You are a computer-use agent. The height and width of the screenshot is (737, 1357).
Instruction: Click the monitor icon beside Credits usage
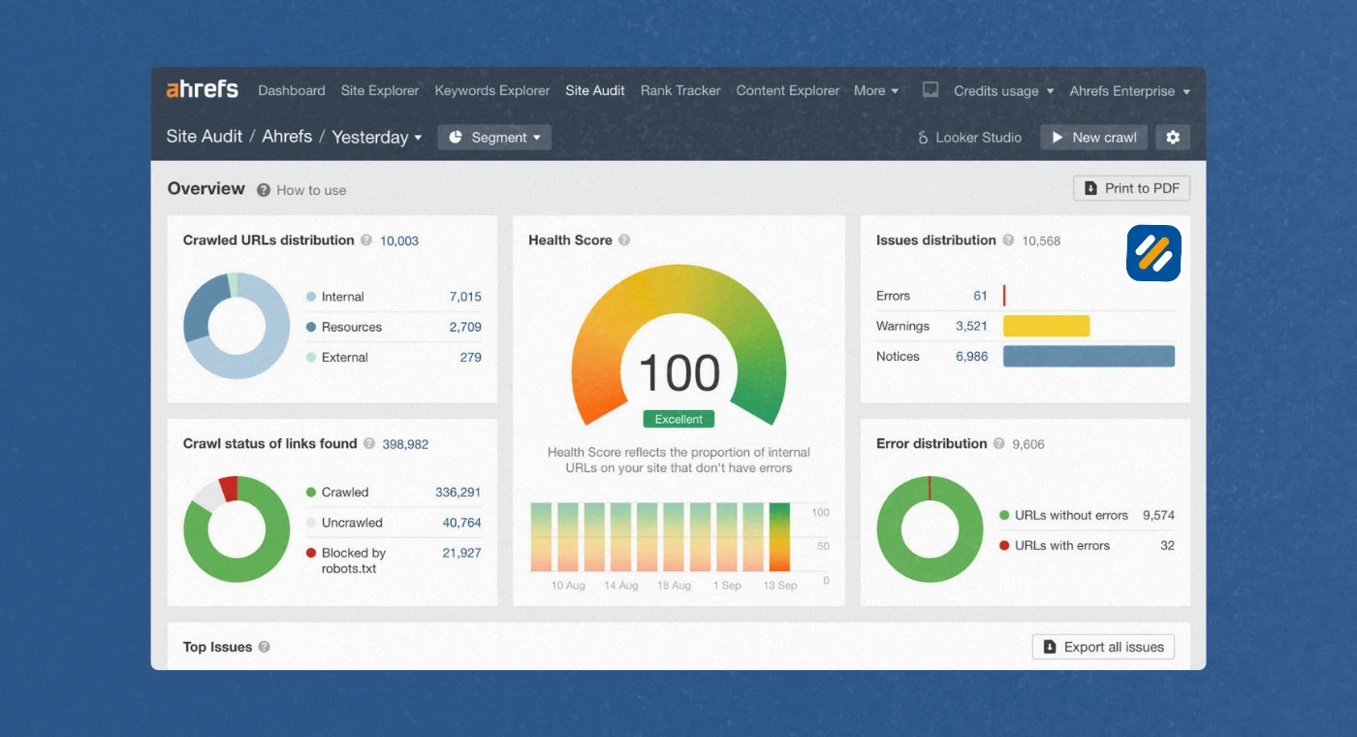click(x=931, y=90)
